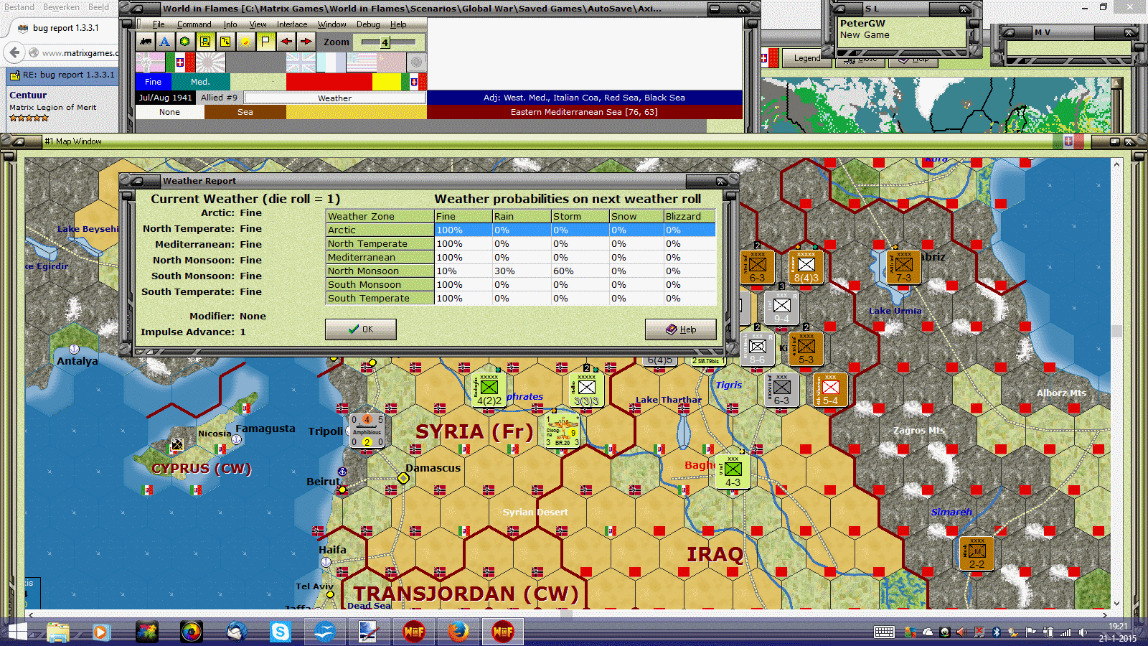This screenshot has width=1148, height=646.
Task: Open the Window menu
Action: tap(331, 24)
